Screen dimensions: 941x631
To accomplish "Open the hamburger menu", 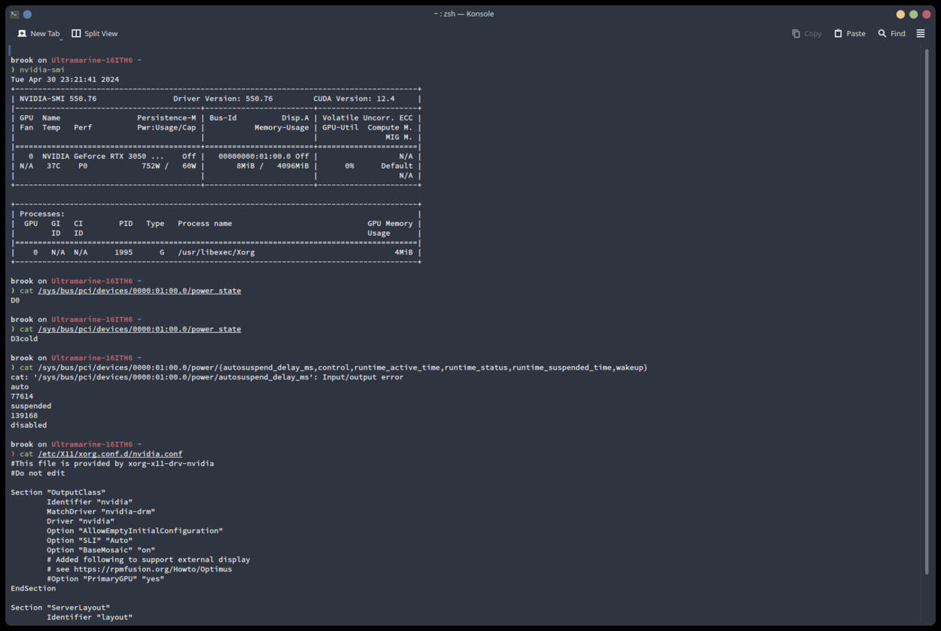I will pyautogui.click(x=920, y=34).
